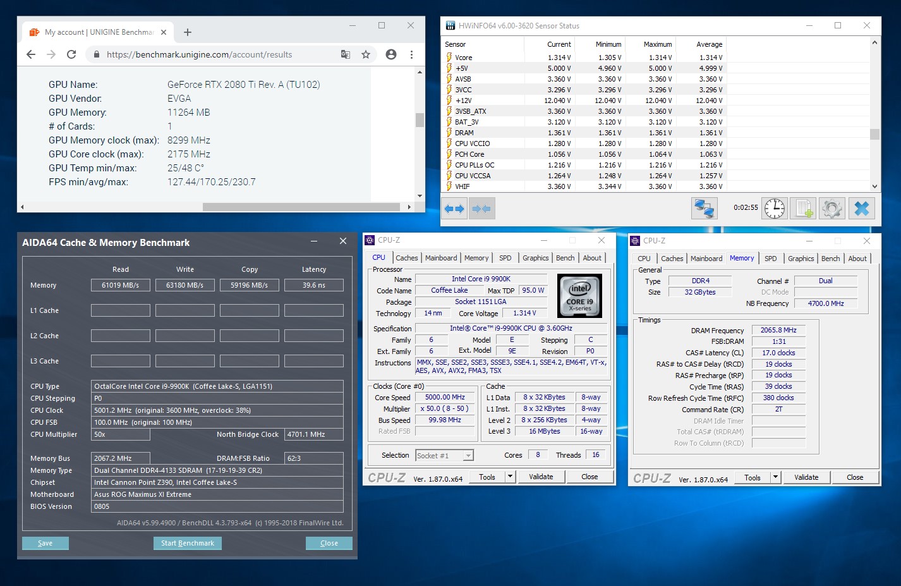Click Close button in right CPU-Z
Viewport: 901px width, 586px height.
tap(855, 478)
